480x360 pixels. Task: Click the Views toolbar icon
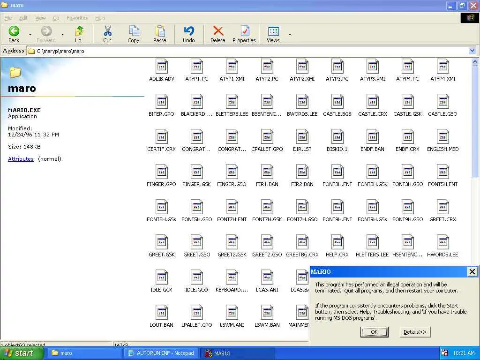coord(273,34)
